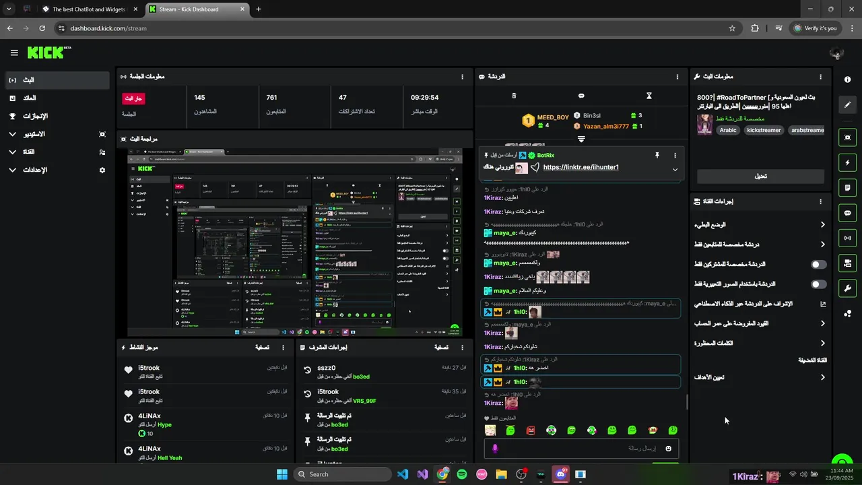Select the info icon in the right toolbar

[x=847, y=79]
